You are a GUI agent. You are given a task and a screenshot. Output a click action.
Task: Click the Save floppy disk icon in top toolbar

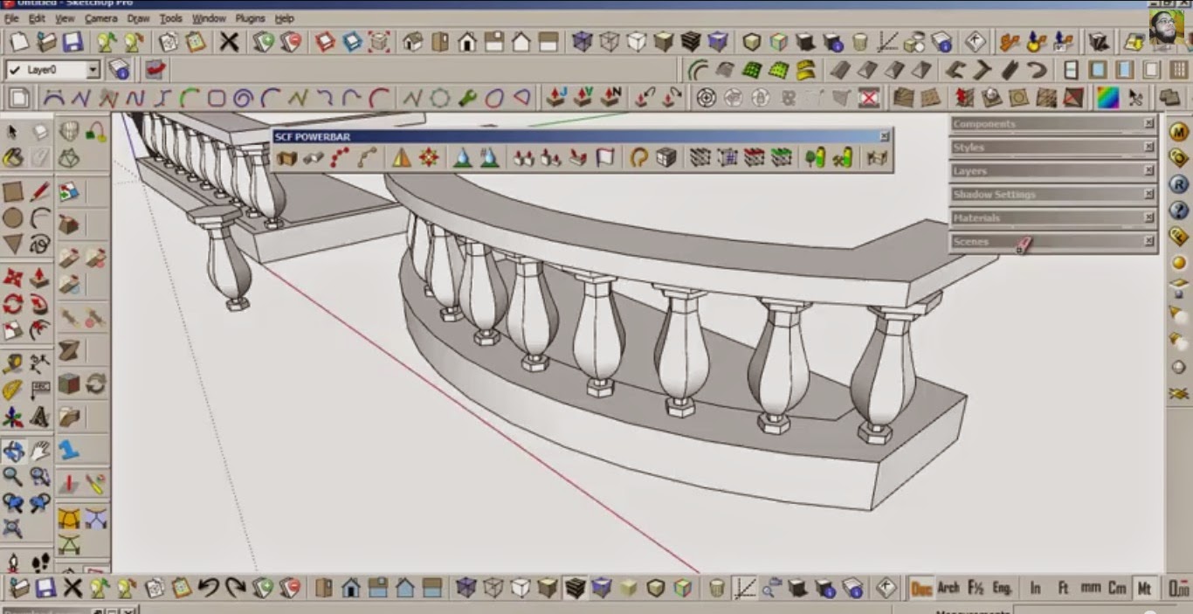tap(72, 41)
